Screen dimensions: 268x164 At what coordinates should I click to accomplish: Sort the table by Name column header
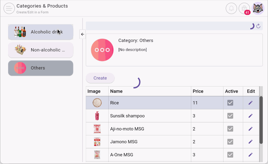(116, 91)
